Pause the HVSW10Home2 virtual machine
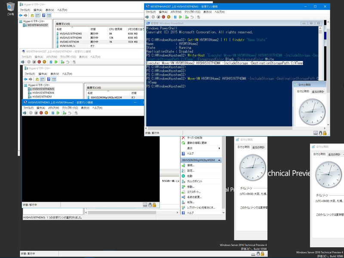The image size is (344, 258). [x=53, y=113]
